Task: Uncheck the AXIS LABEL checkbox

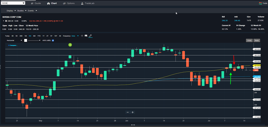Action: (x=53, y=40)
